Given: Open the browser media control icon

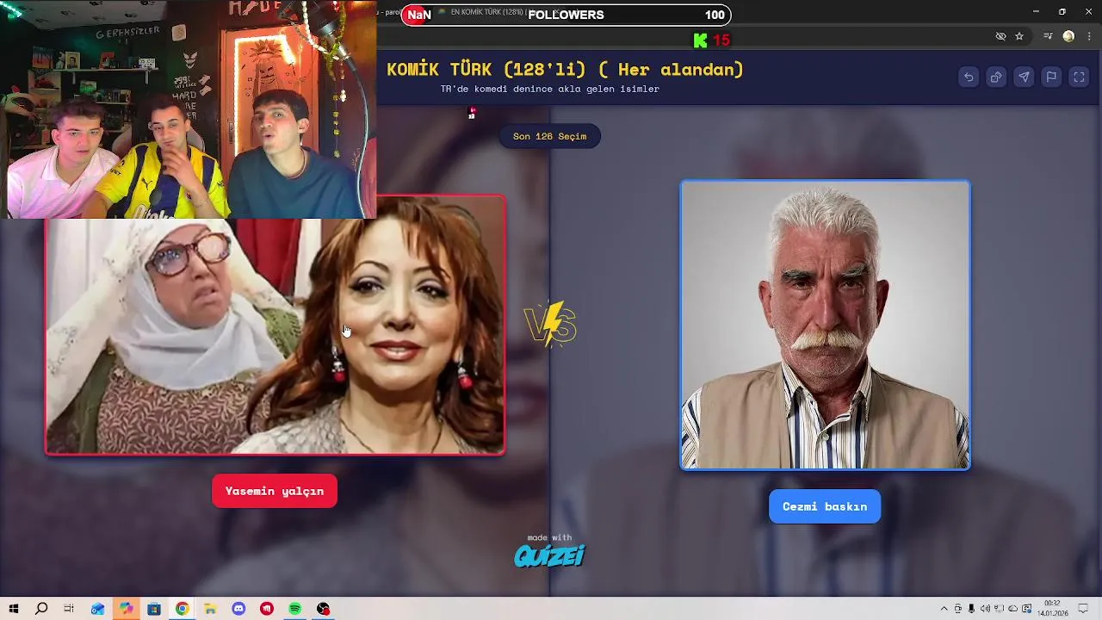Looking at the screenshot, I should pyautogui.click(x=1048, y=36).
